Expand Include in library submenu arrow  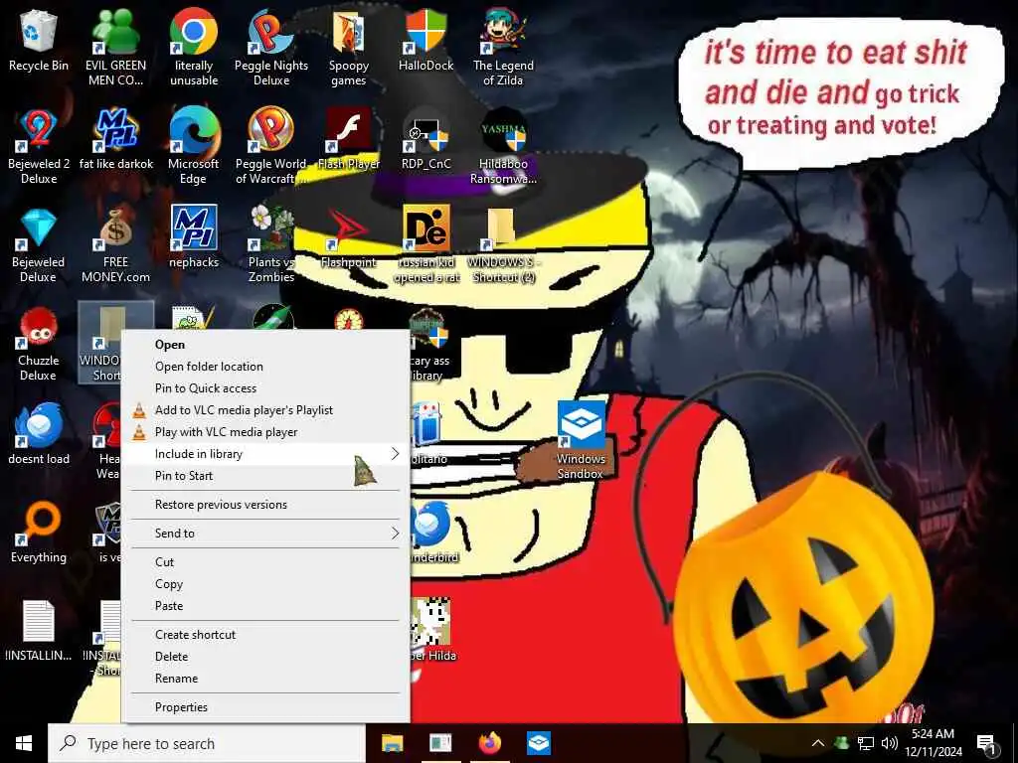pyautogui.click(x=395, y=453)
